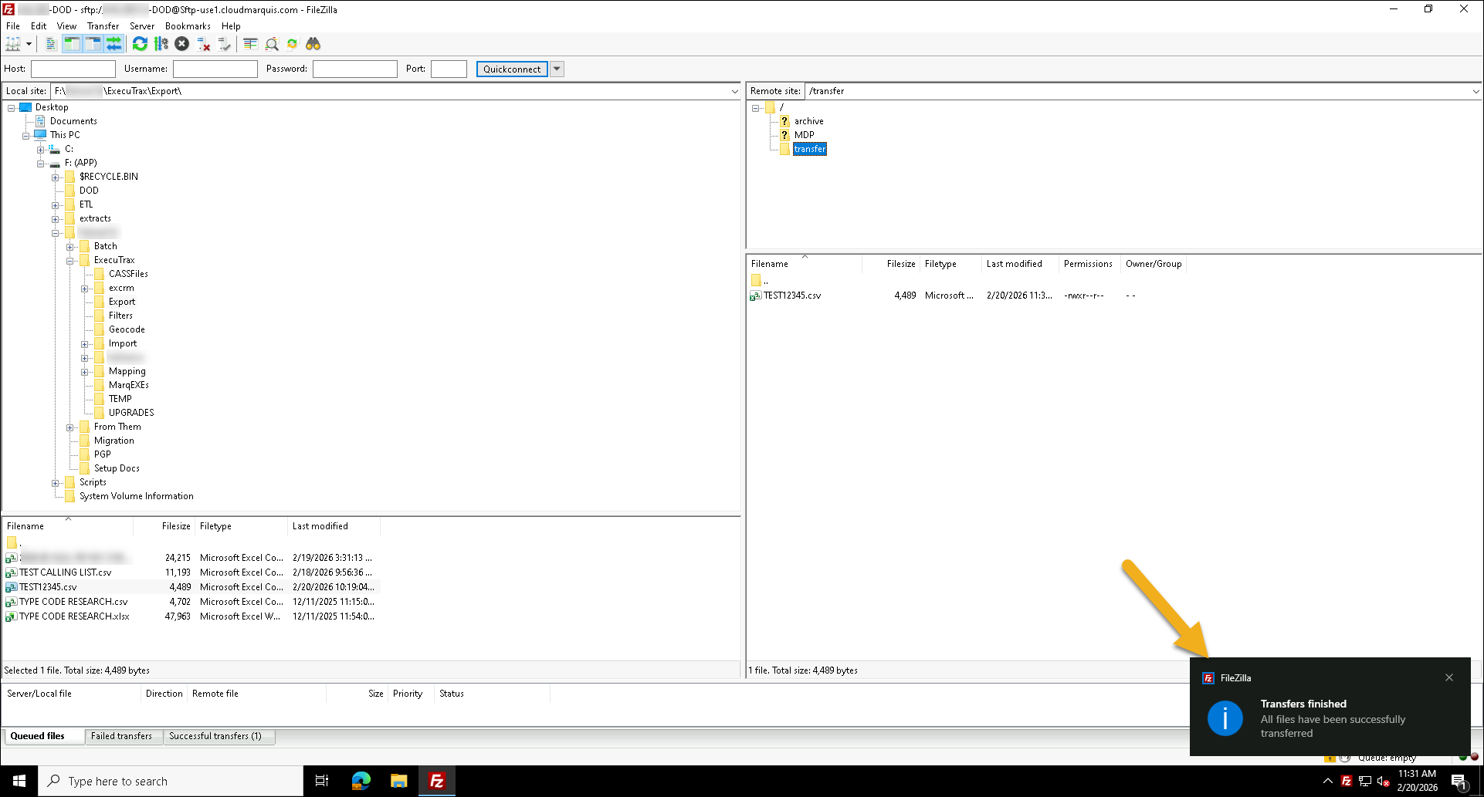Toggle the message log display

(x=50, y=44)
